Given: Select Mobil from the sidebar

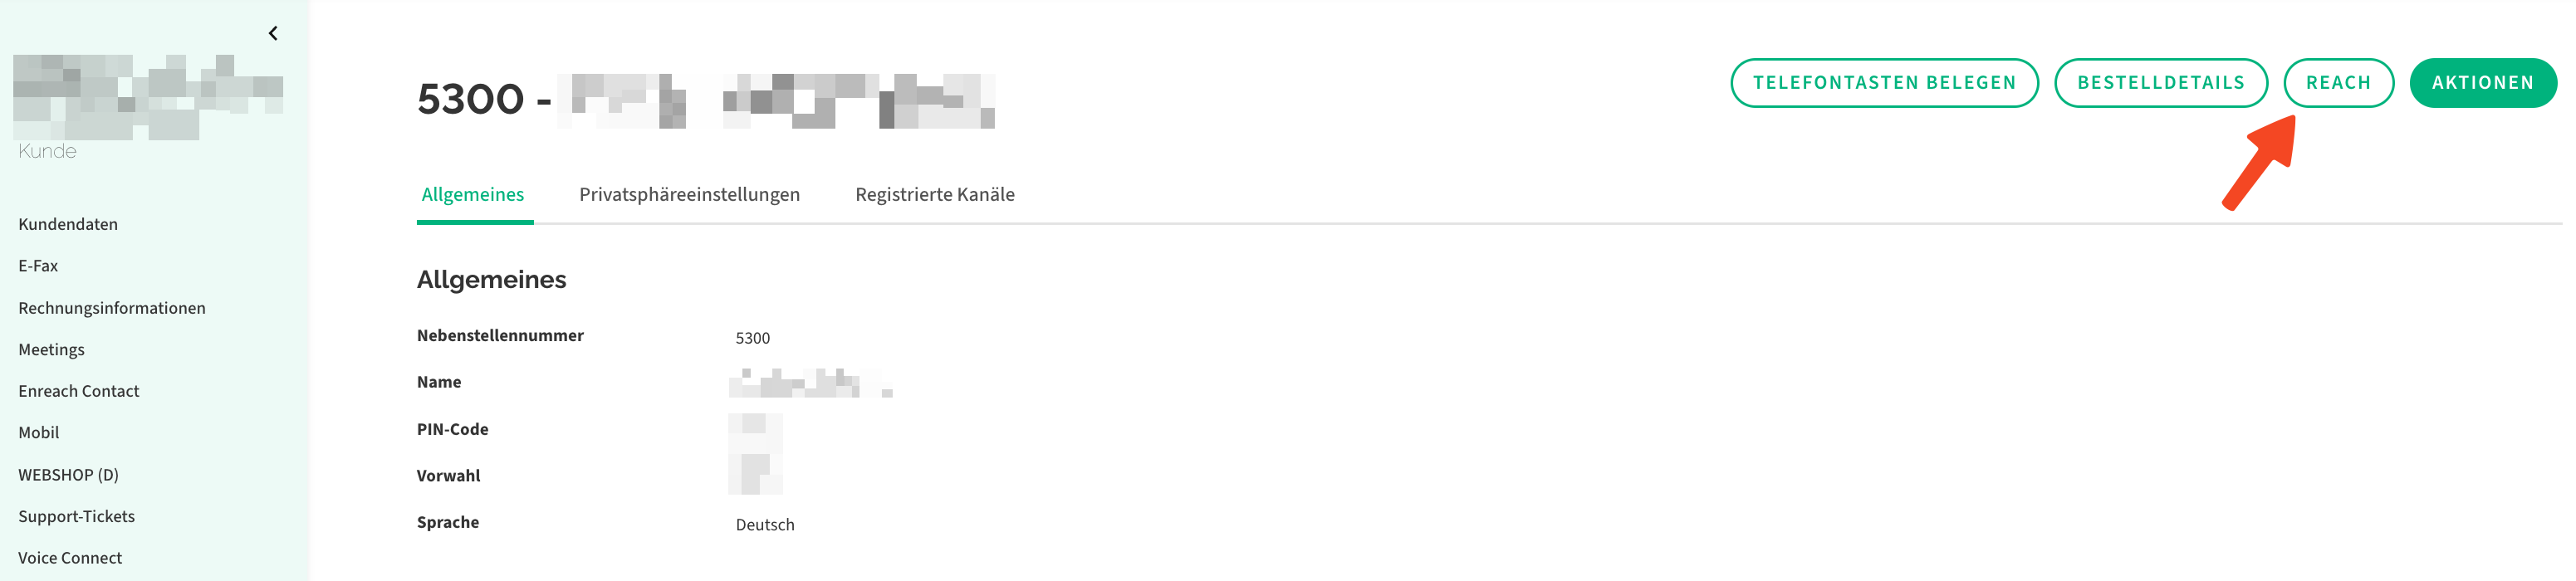Looking at the screenshot, I should point(39,432).
